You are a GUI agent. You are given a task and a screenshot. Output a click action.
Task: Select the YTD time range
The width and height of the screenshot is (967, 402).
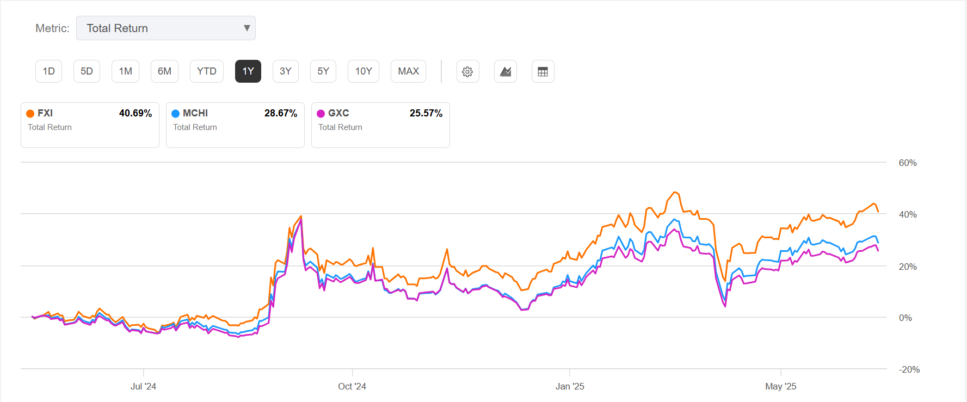click(x=207, y=71)
